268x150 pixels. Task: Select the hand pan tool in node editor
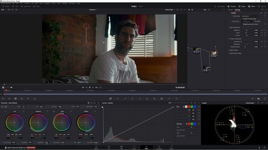[x=192, y=10]
